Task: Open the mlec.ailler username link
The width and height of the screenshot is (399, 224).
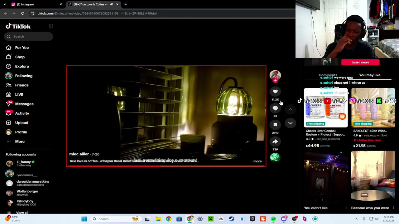Action: (79, 154)
